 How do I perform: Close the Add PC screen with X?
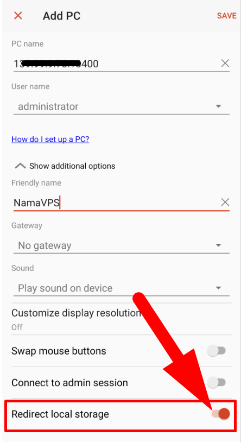coord(18,16)
